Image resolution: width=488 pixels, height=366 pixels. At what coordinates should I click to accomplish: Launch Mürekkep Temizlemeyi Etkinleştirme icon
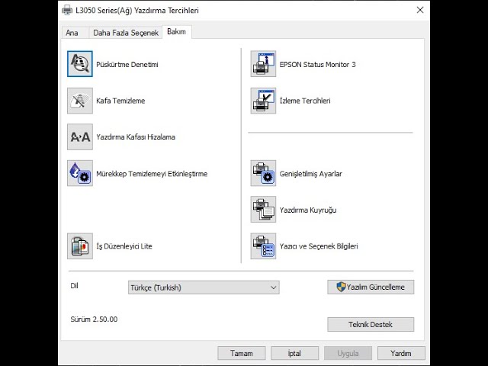80,173
